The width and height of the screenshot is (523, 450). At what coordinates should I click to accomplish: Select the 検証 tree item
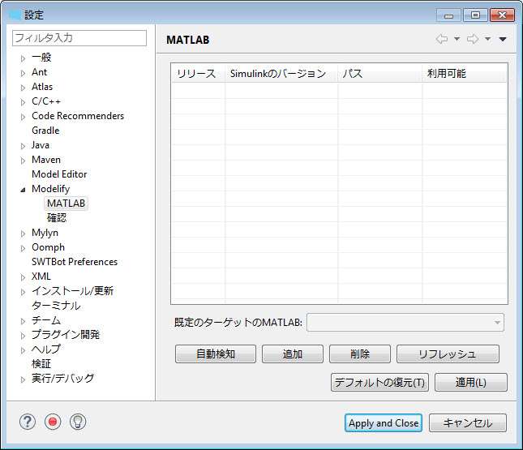[41, 363]
